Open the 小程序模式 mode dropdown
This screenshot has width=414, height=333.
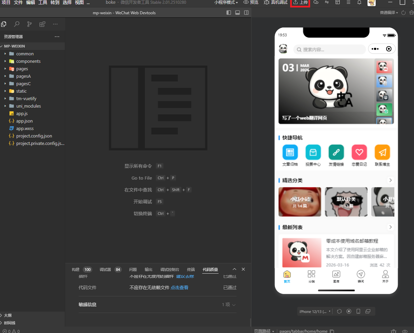pos(226,2)
